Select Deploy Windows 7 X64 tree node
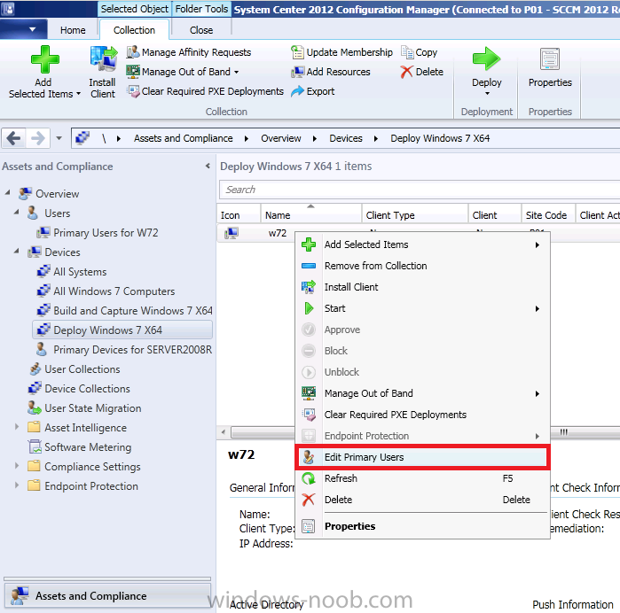 122,330
